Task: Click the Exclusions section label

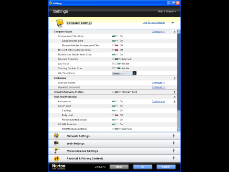Action: (60, 78)
